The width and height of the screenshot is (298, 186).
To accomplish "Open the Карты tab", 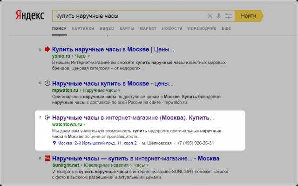I will (127, 28).
